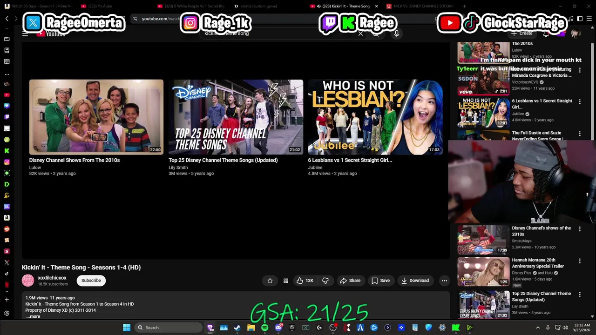Open options for '6 Lesbians vs 1 Secret Straight' sidebar video
Image resolution: width=596 pixels, height=335 pixels.
pos(580,102)
